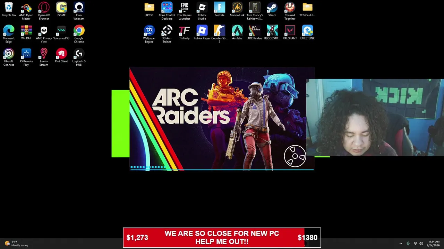This screenshot has width=444, height=249.
Task: Launch Riot Client from desktop
Action: (61, 56)
